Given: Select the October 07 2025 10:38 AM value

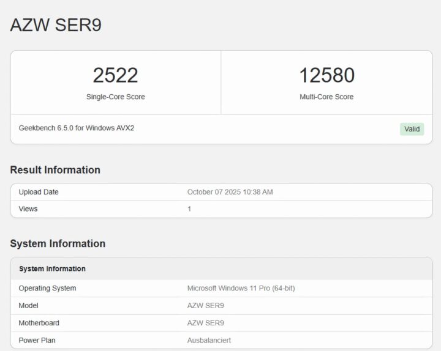Looking at the screenshot, I should [230, 192].
